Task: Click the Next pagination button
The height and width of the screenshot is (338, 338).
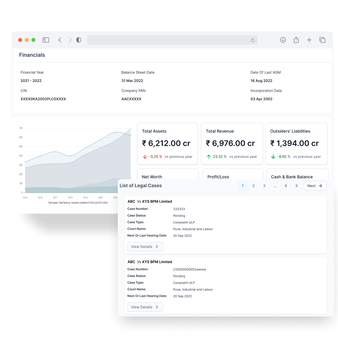Action: tap(315, 186)
